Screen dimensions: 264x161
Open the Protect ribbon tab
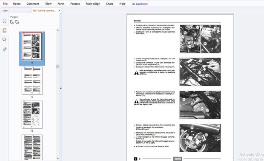point(75,4)
